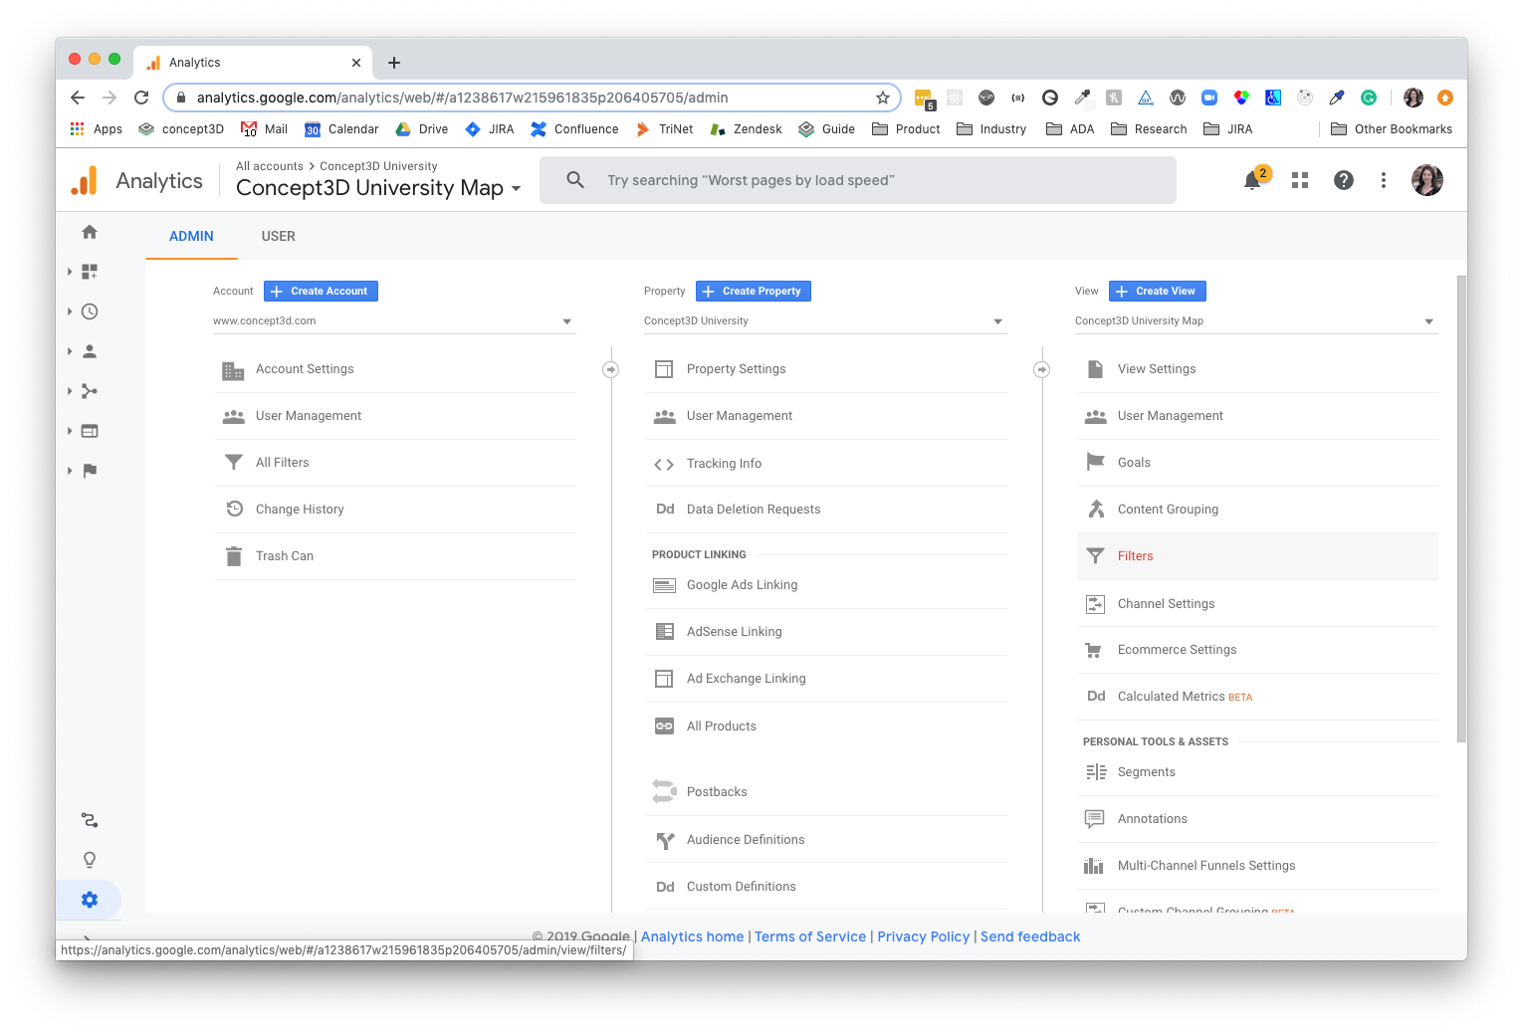The width and height of the screenshot is (1523, 1034).
Task: Open Tracking Info
Action: pos(826,464)
